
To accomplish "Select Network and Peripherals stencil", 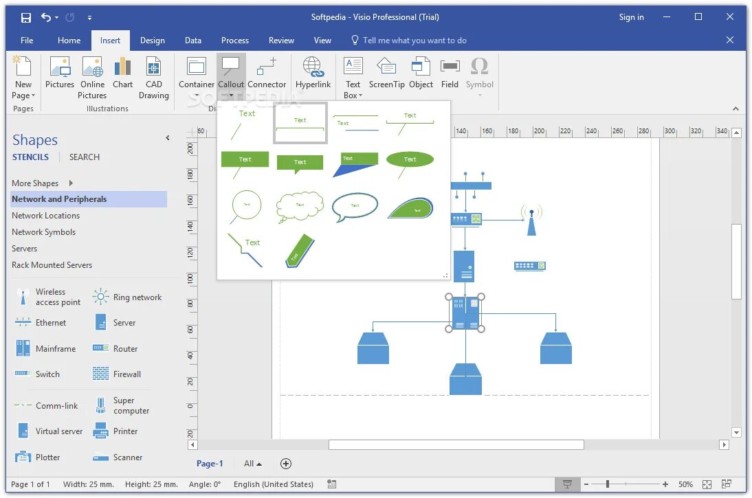I will 89,199.
